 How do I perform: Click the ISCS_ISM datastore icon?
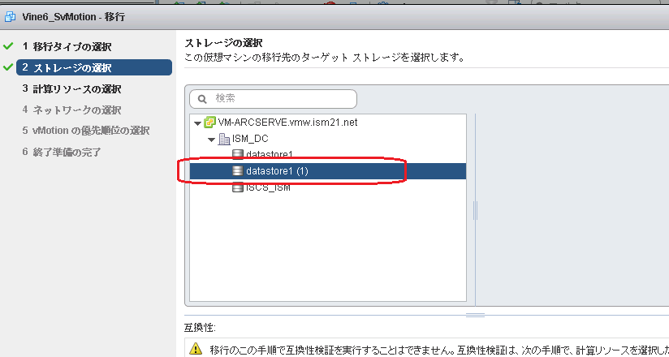(x=238, y=187)
